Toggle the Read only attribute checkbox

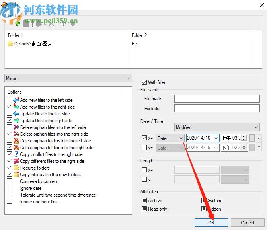point(144,209)
